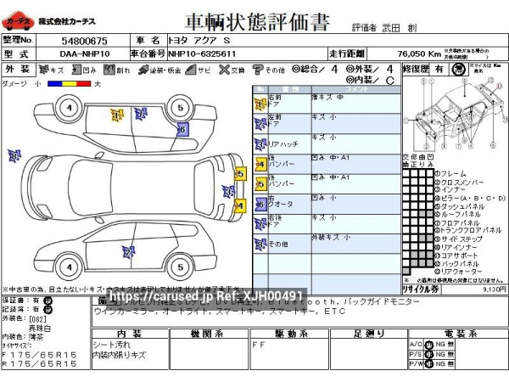Screen dimensions: 509x382
Task: Click the 塗装・板金 paint legend icon
Action: click(x=143, y=70)
